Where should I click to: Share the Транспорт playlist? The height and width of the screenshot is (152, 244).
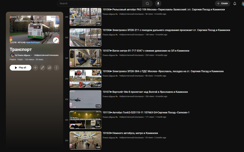point(49,67)
